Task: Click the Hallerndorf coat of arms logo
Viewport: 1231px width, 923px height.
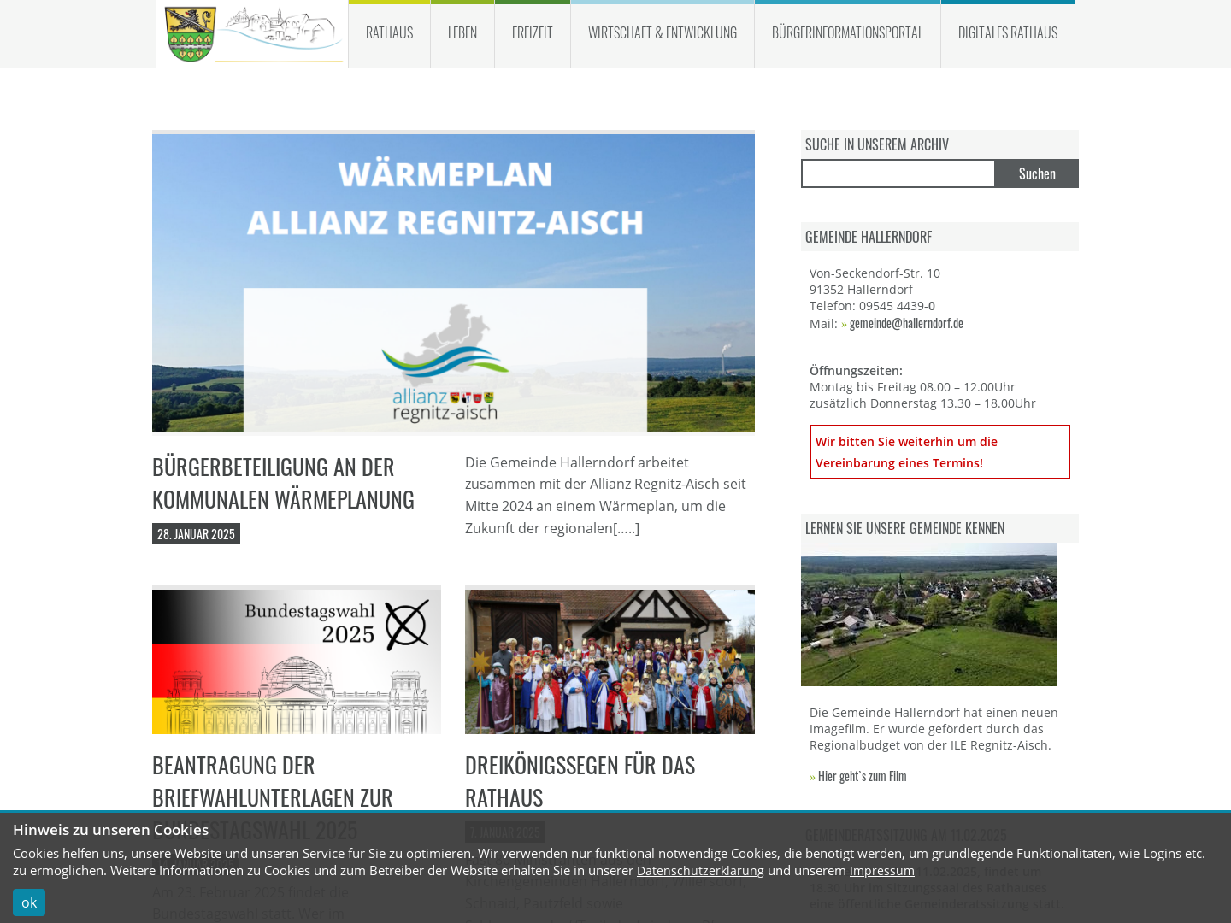Action: click(191, 34)
